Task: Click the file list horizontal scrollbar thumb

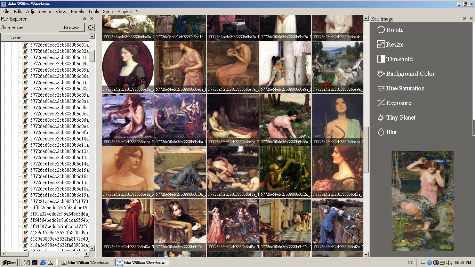Action: click(x=17, y=254)
